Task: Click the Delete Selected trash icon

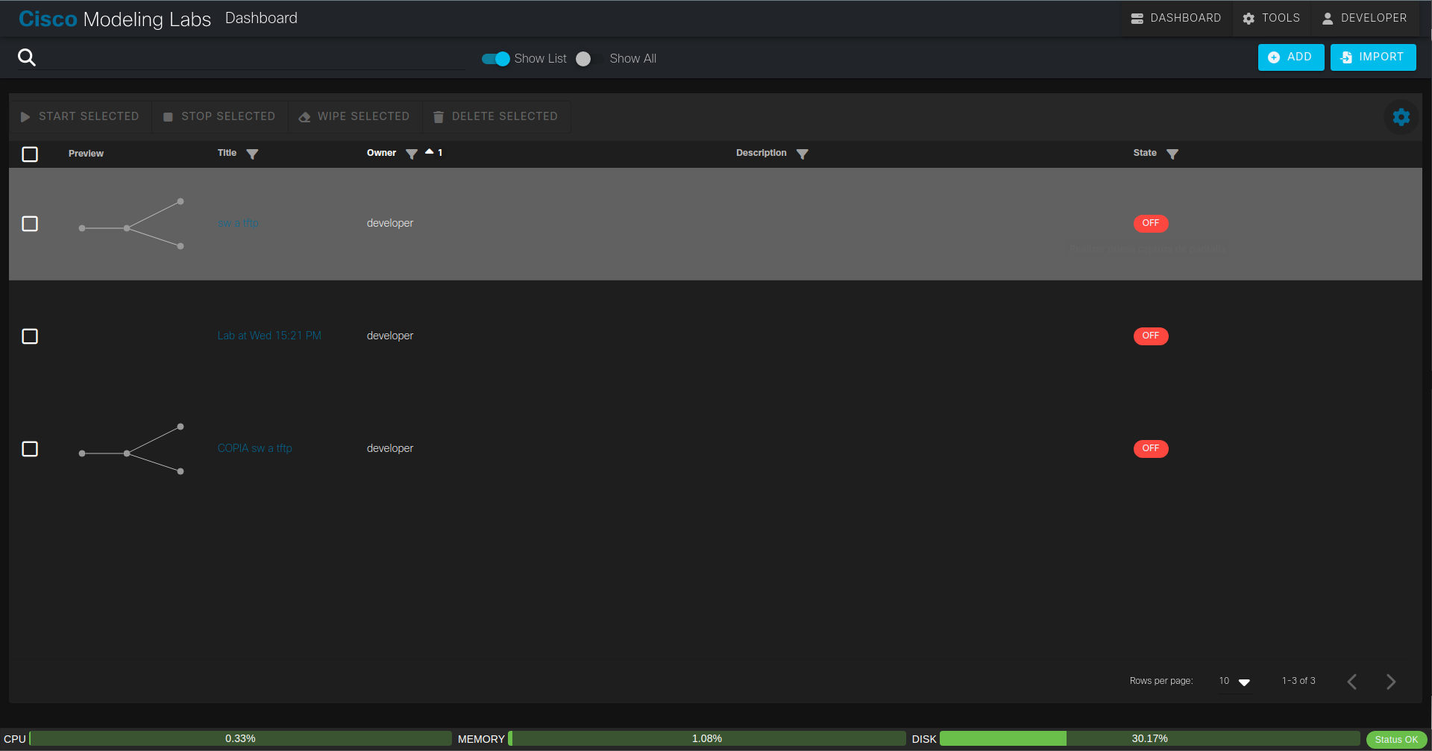Action: [439, 116]
